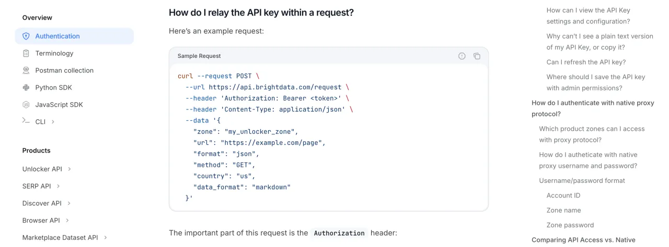
Task: Expand the SERP API menu
Action: click(59, 186)
